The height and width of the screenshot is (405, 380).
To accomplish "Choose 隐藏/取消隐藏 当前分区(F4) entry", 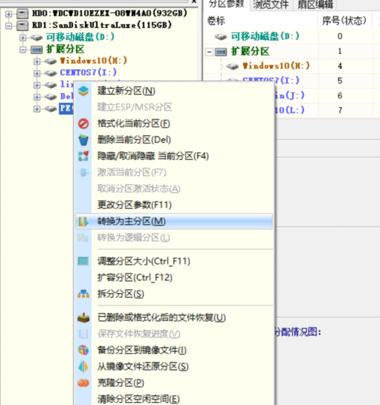I will [174, 156].
